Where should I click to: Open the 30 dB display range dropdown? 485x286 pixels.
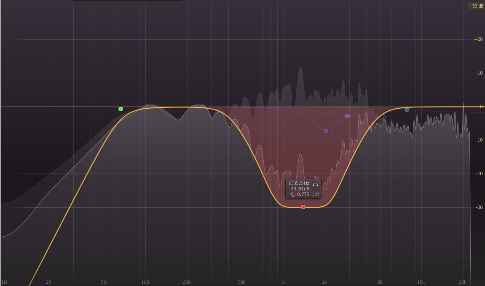point(477,6)
